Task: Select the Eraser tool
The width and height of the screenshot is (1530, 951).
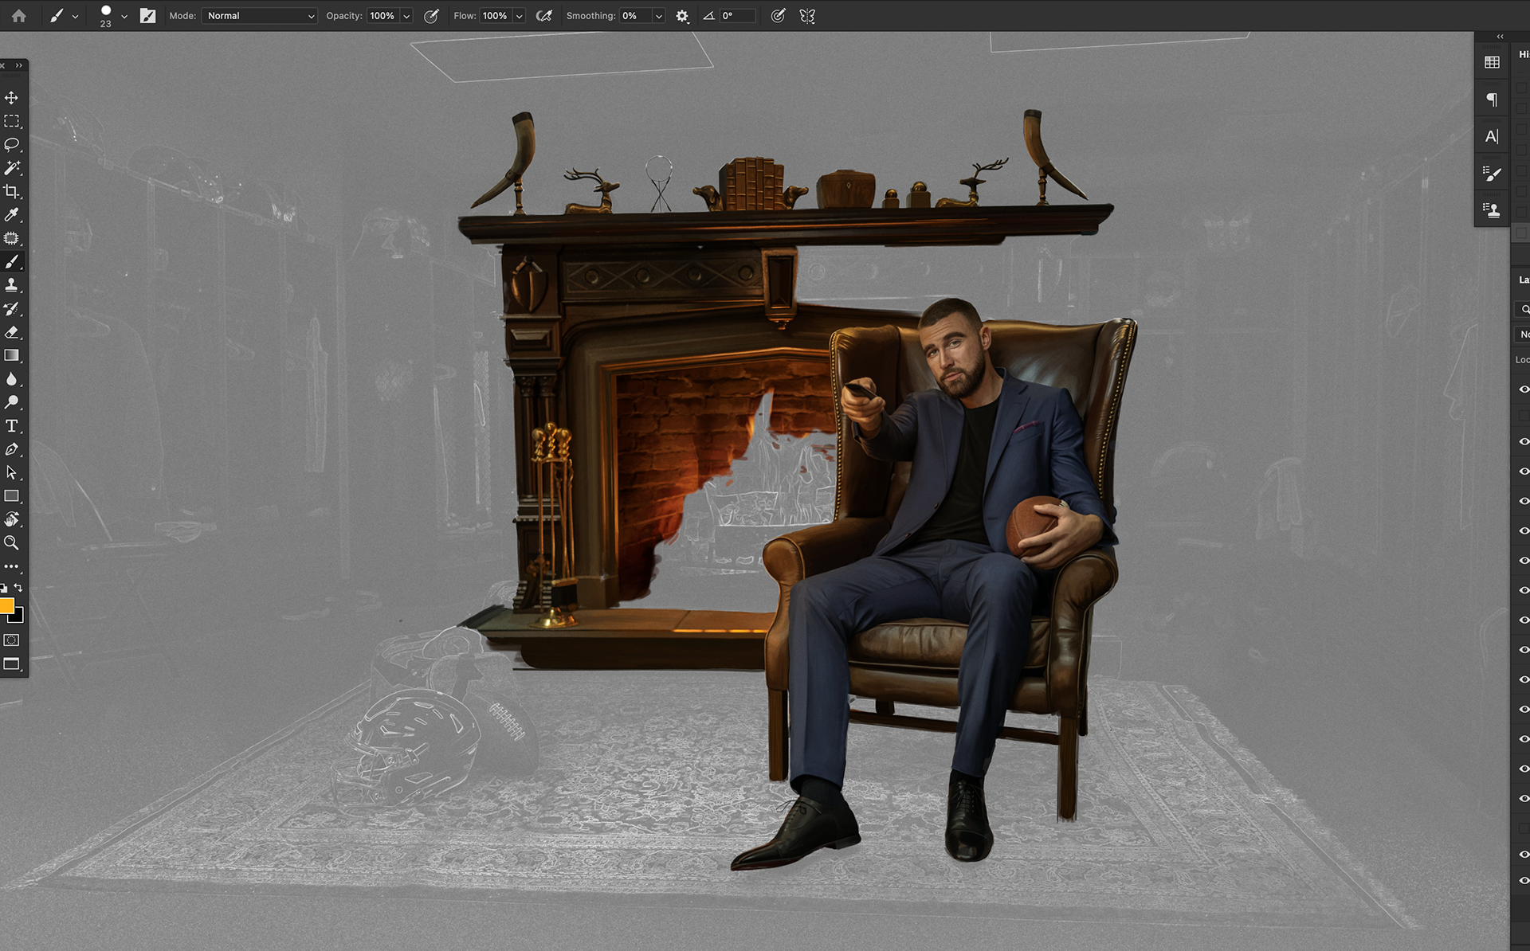Action: coord(11,332)
